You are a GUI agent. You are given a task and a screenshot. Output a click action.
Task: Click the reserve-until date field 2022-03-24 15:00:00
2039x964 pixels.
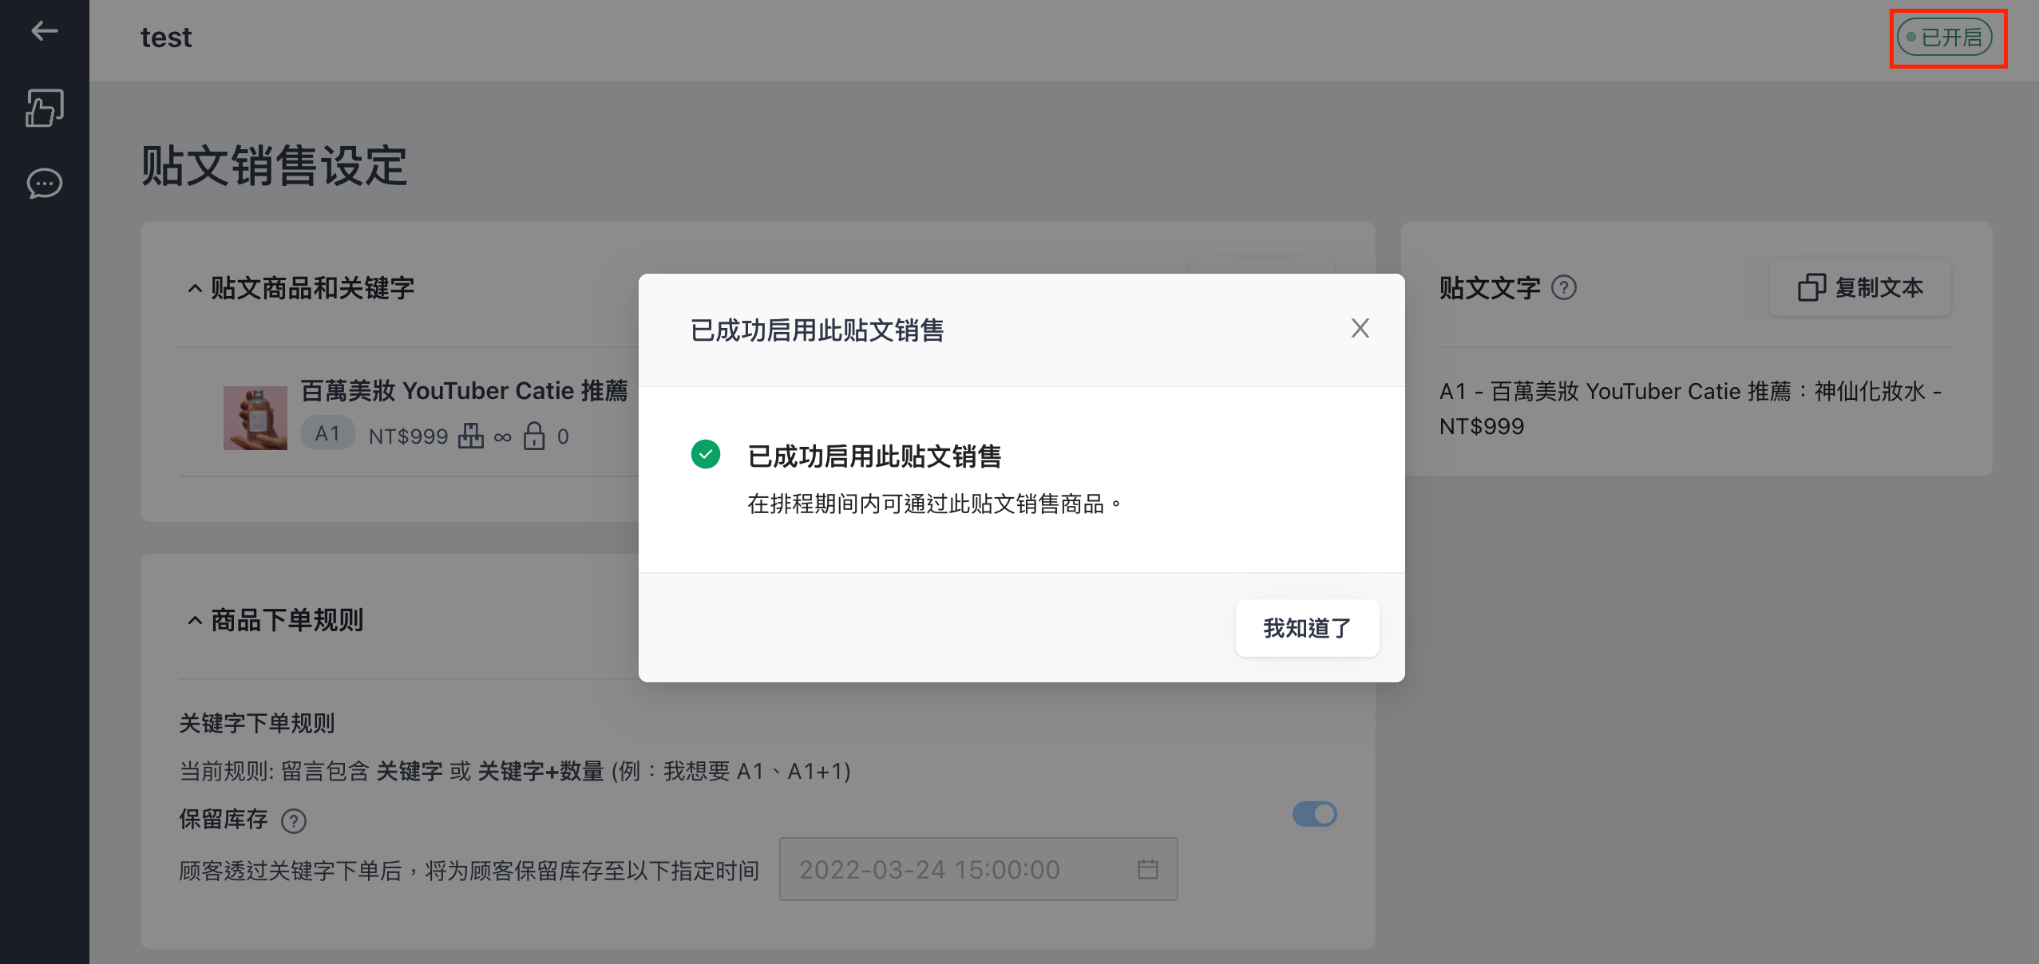pyautogui.click(x=978, y=869)
